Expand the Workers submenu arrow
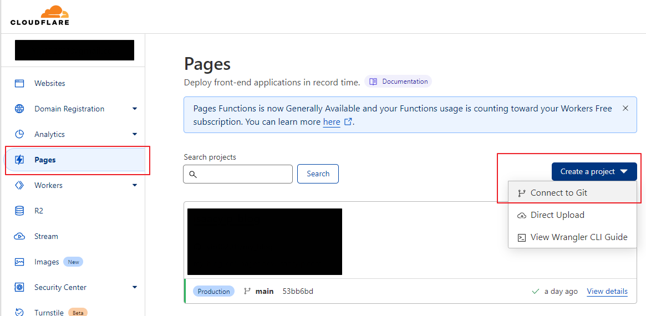 click(x=135, y=186)
